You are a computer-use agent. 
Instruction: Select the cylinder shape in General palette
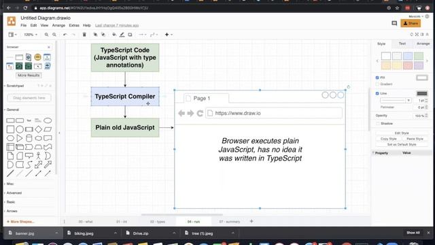pyautogui.click(x=29, y=138)
